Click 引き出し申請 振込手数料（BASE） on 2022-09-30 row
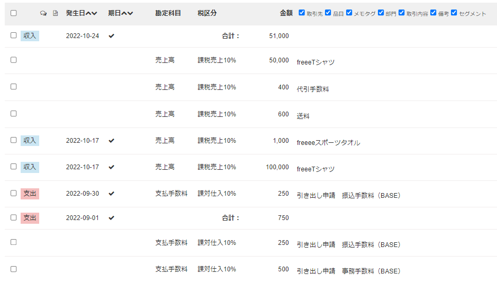 349,196
